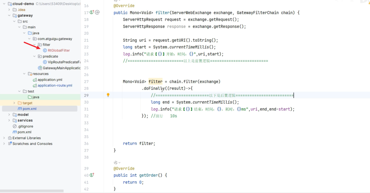Expand the services module
Image resolution: width=370 pixels, height=193 pixels.
9,121
